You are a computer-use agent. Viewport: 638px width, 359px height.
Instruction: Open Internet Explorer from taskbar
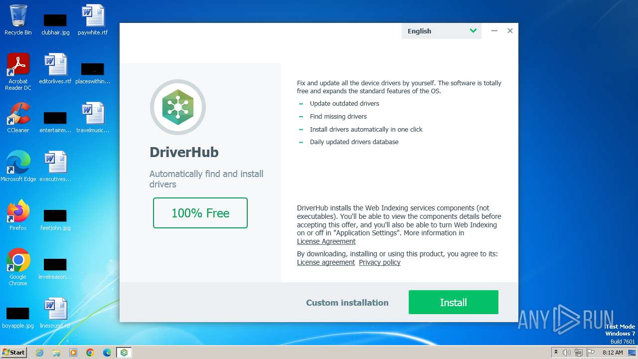pos(39,353)
